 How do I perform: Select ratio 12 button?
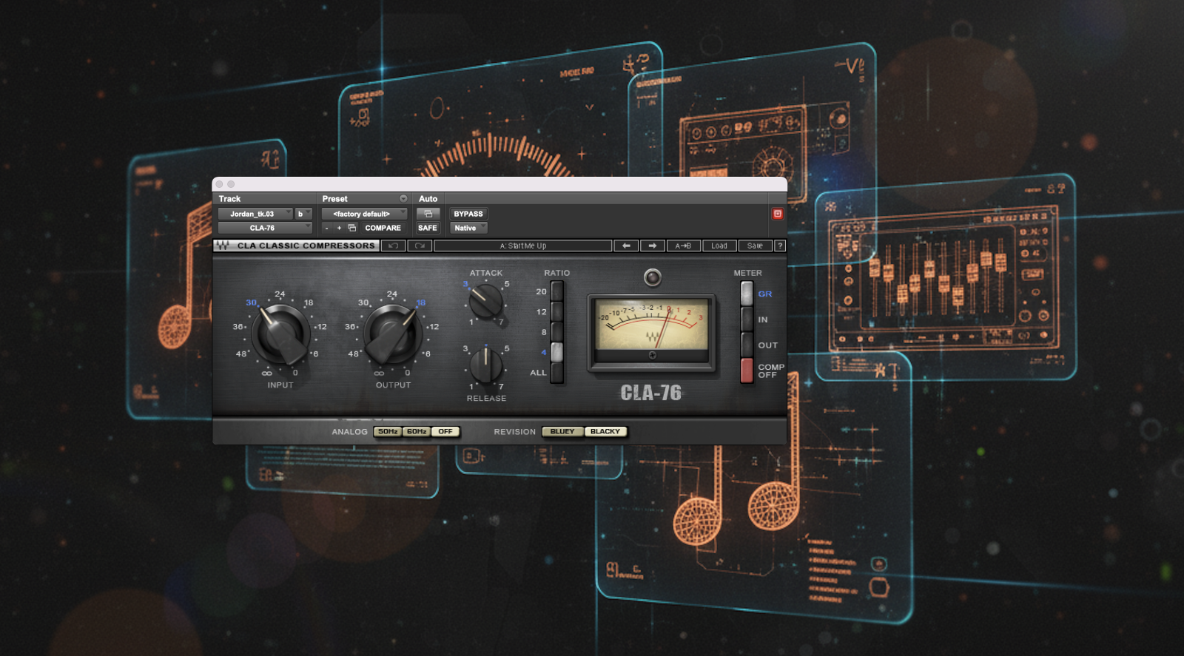[x=556, y=312]
